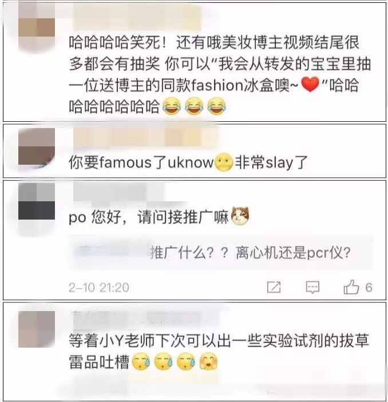
Task: Click the 2-10 21:20 timestamp
Action: click(x=99, y=288)
